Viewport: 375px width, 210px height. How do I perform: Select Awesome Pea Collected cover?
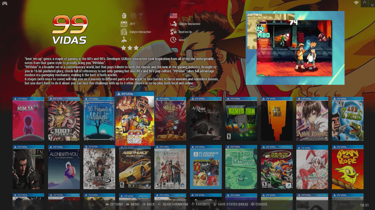pos(241,167)
